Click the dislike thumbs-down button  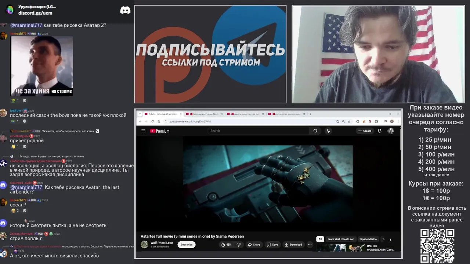[x=238, y=245]
